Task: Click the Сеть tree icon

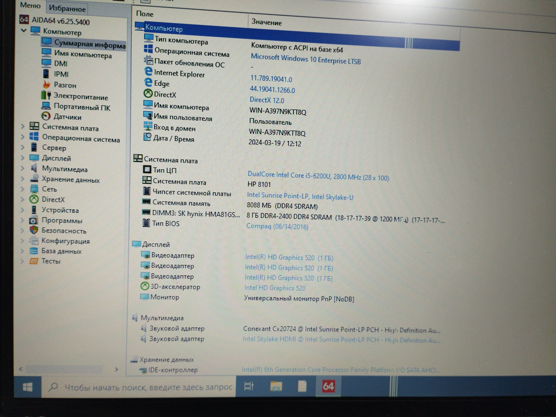Action: pos(34,189)
